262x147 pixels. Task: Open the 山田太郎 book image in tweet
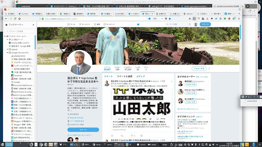click(x=142, y=104)
